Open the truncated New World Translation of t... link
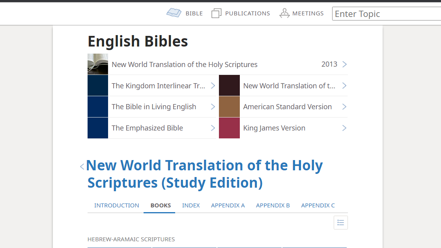441x248 pixels. click(289, 86)
